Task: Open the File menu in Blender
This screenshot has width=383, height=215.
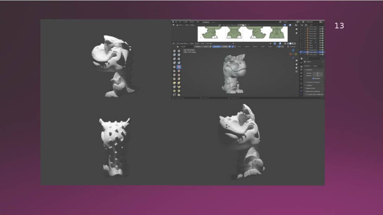Action: tap(176, 22)
